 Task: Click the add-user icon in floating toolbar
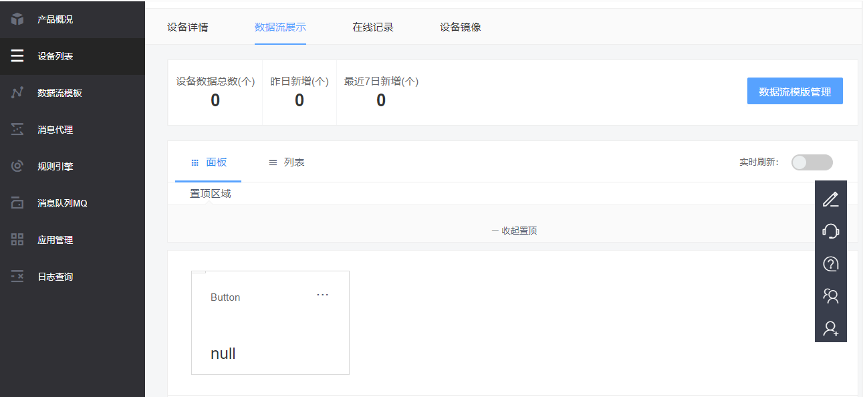pos(831,328)
